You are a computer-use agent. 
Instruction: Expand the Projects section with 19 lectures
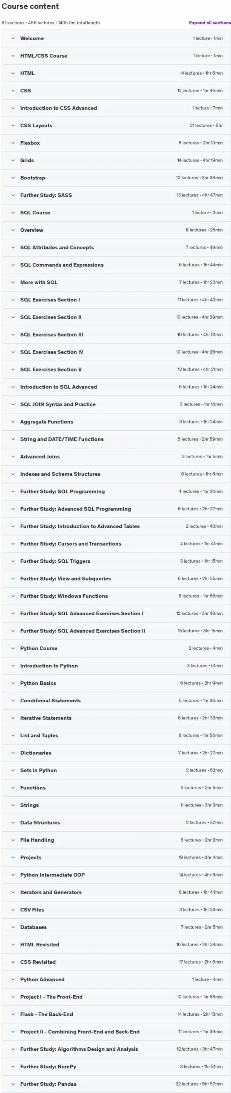click(x=116, y=857)
